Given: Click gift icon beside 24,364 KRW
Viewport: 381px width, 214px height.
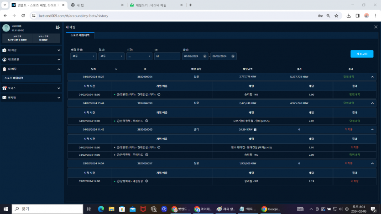Looking at the screenshot, I should tap(255, 130).
